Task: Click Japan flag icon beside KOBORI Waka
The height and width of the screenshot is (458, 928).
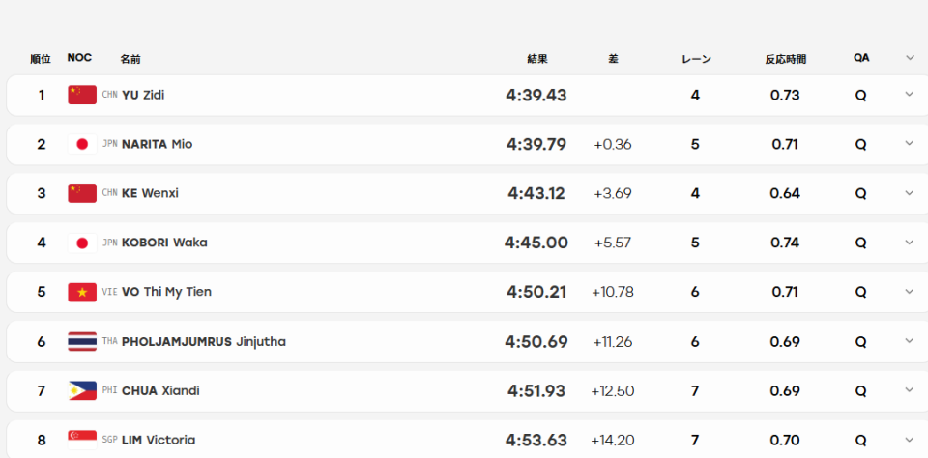Action: pos(82,243)
